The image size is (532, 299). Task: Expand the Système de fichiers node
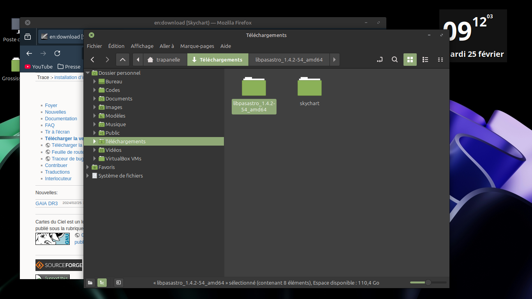point(88,176)
